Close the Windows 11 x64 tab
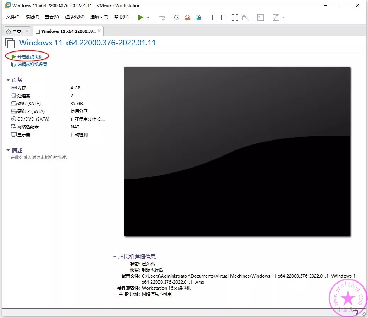This screenshot has height=318, width=368. (99, 31)
